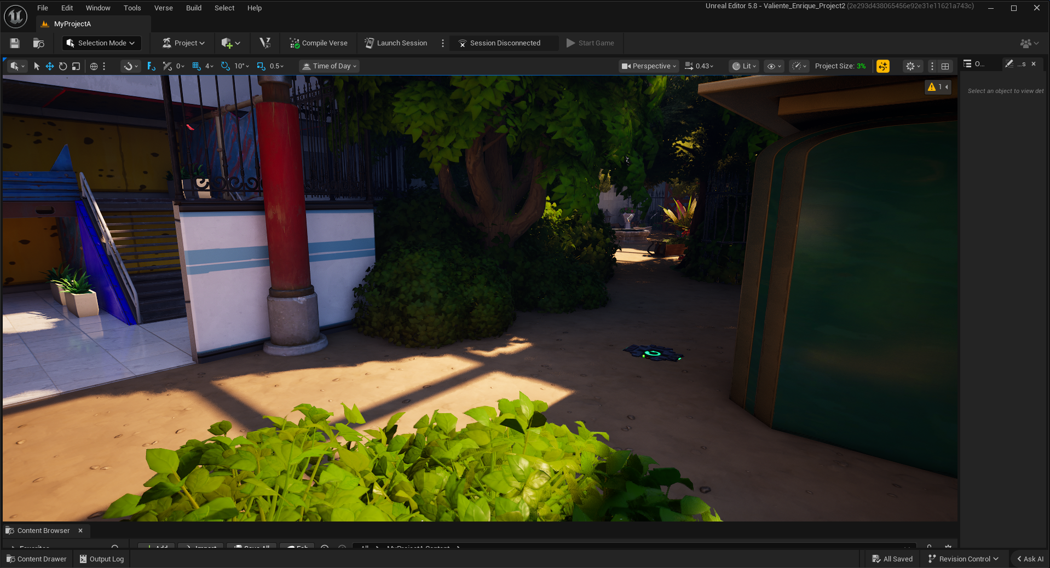Open the actor snap distance 0 dropdown
1050x568 pixels.
(180, 66)
